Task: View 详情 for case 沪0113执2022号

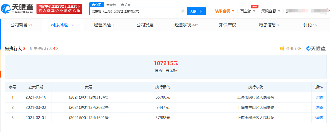Action: [x=319, y=107]
